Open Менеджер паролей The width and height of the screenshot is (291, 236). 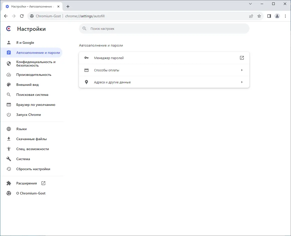109,58
